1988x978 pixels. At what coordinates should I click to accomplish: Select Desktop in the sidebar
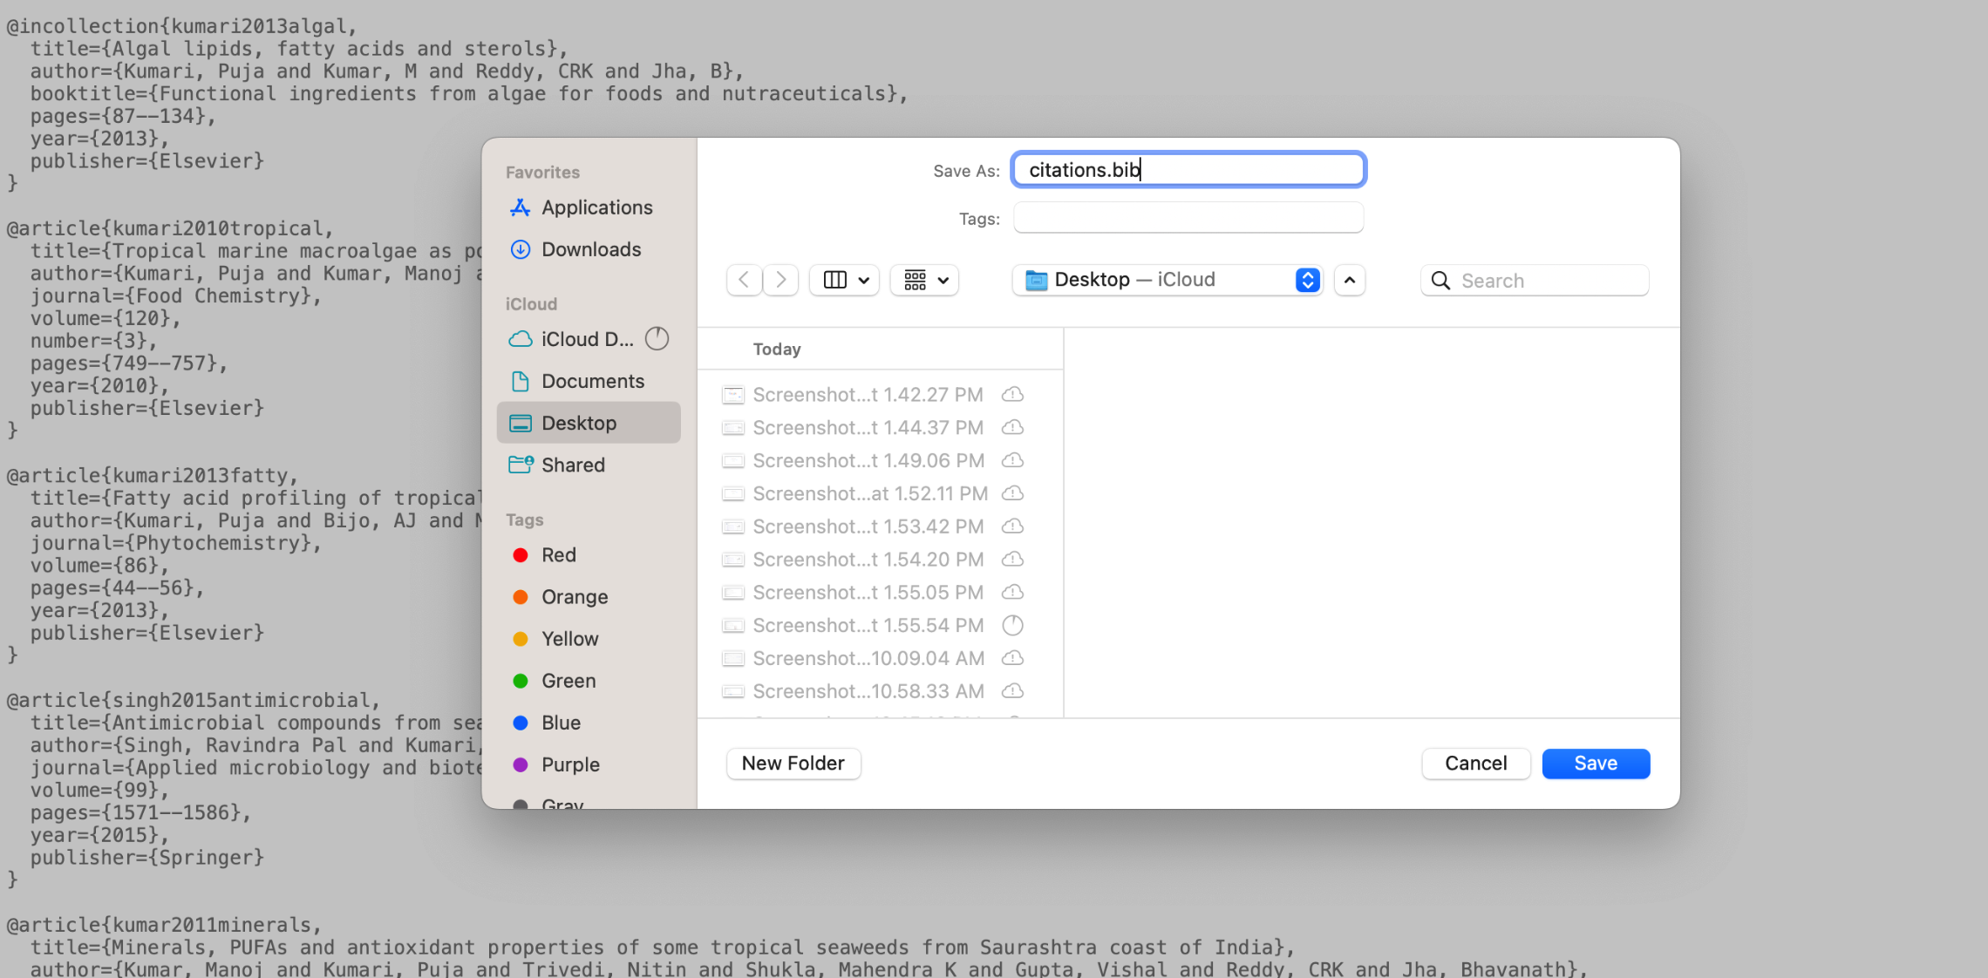tap(589, 423)
